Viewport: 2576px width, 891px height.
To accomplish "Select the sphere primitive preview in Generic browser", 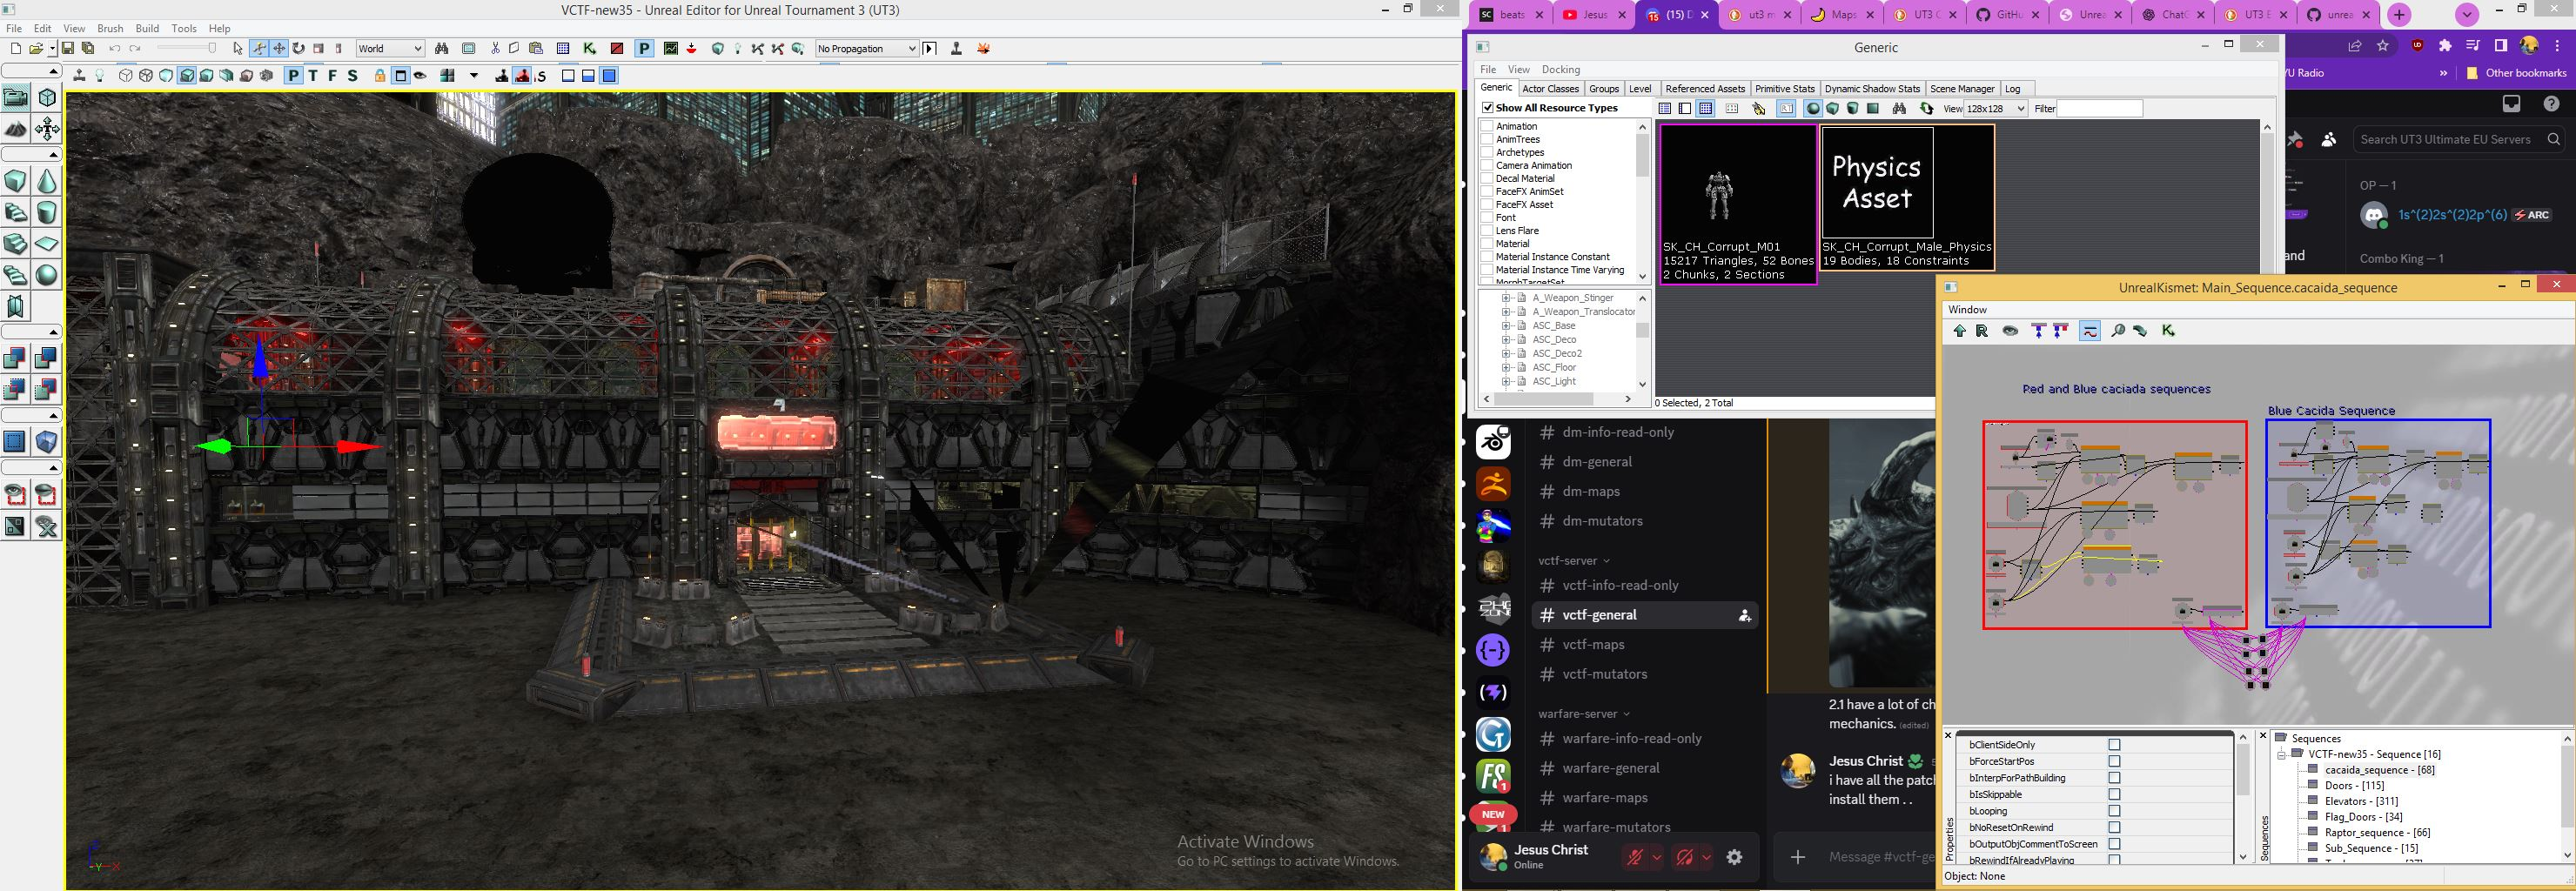I will tap(1813, 108).
